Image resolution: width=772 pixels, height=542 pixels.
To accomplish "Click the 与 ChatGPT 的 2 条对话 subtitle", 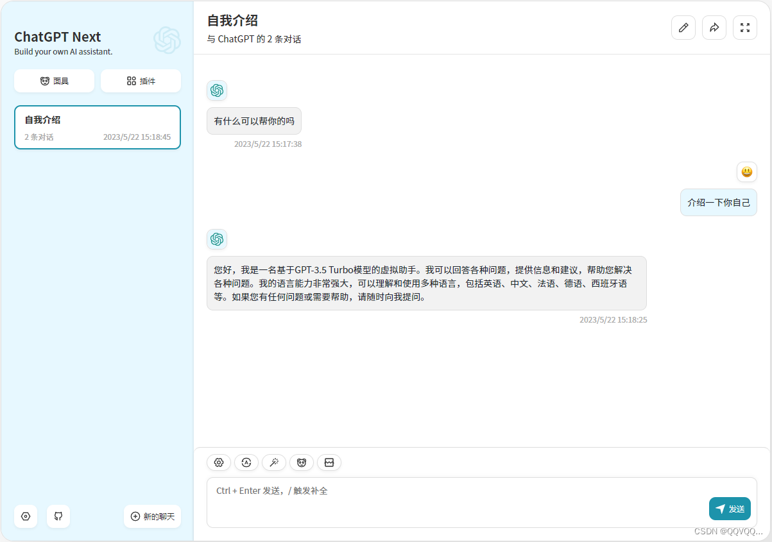I will pyautogui.click(x=254, y=39).
